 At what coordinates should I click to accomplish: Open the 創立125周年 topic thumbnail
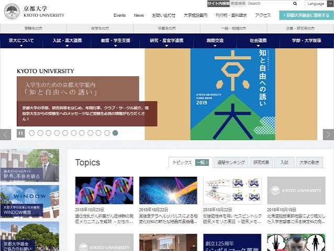[232, 243]
